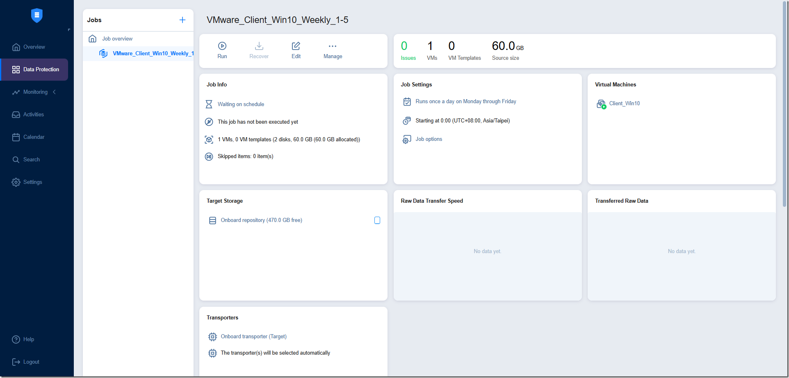Open Job options link
789x378 pixels.
(x=429, y=139)
